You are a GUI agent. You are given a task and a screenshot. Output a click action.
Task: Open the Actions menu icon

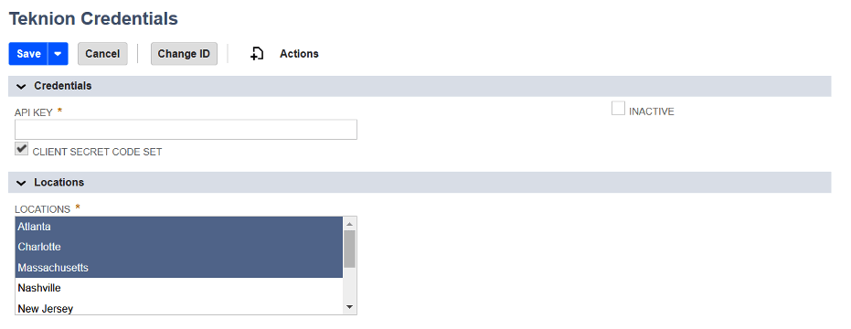[257, 54]
